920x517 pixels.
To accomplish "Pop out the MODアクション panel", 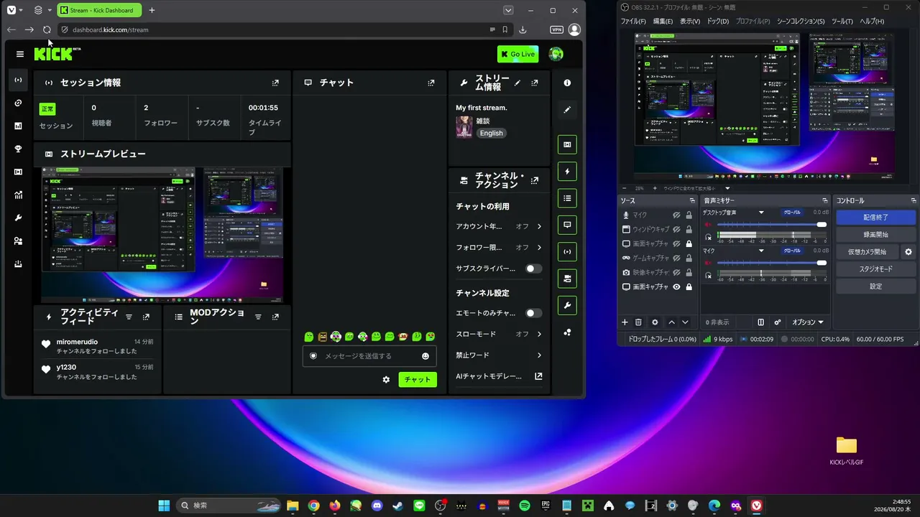I will [275, 317].
